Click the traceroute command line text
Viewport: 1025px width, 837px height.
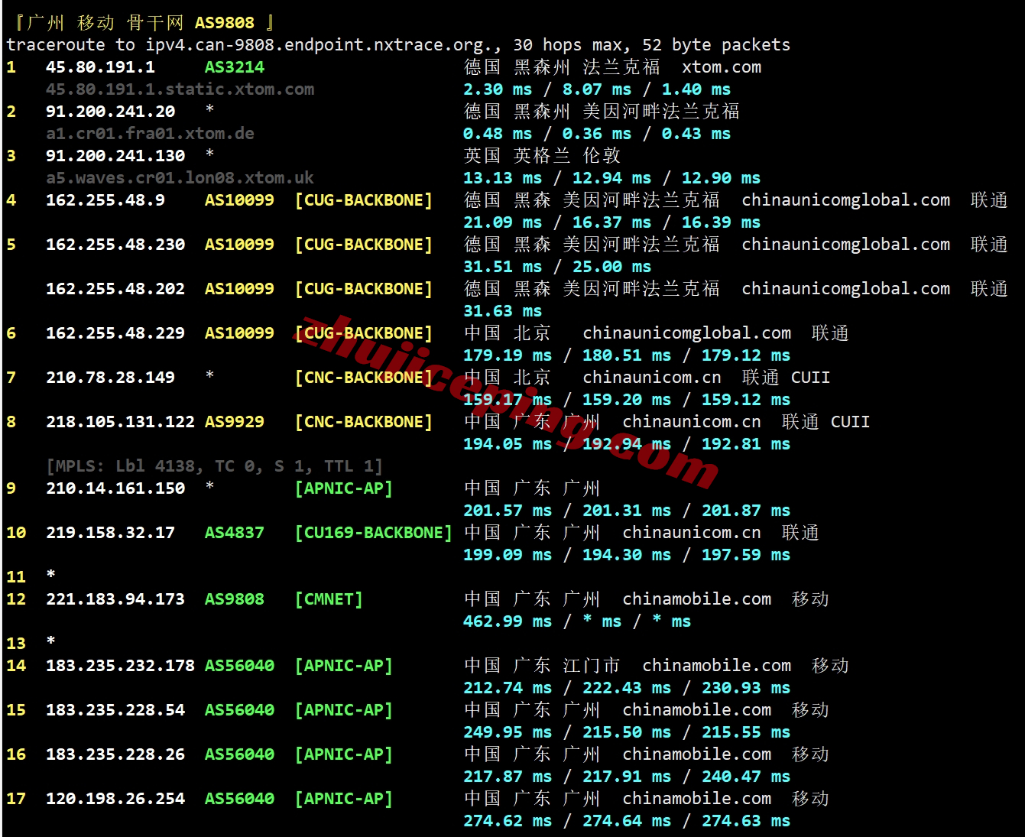pos(398,45)
